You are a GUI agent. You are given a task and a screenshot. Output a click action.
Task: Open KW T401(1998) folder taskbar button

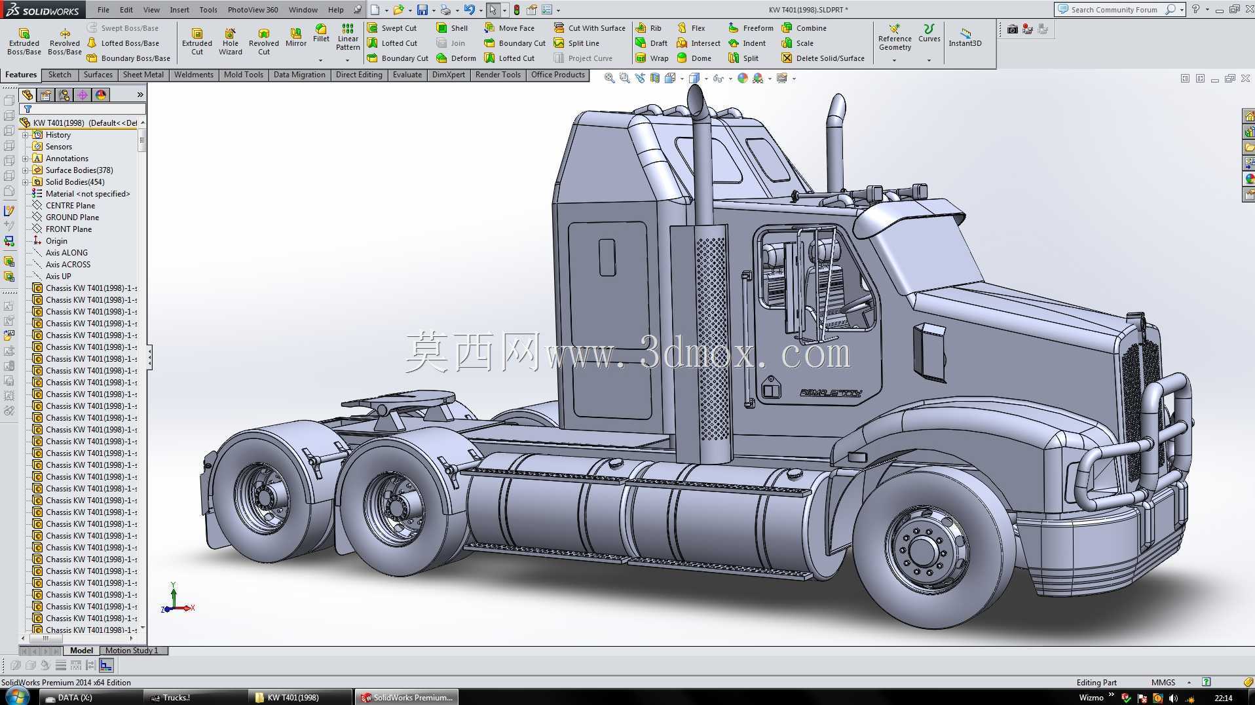tap(300, 698)
